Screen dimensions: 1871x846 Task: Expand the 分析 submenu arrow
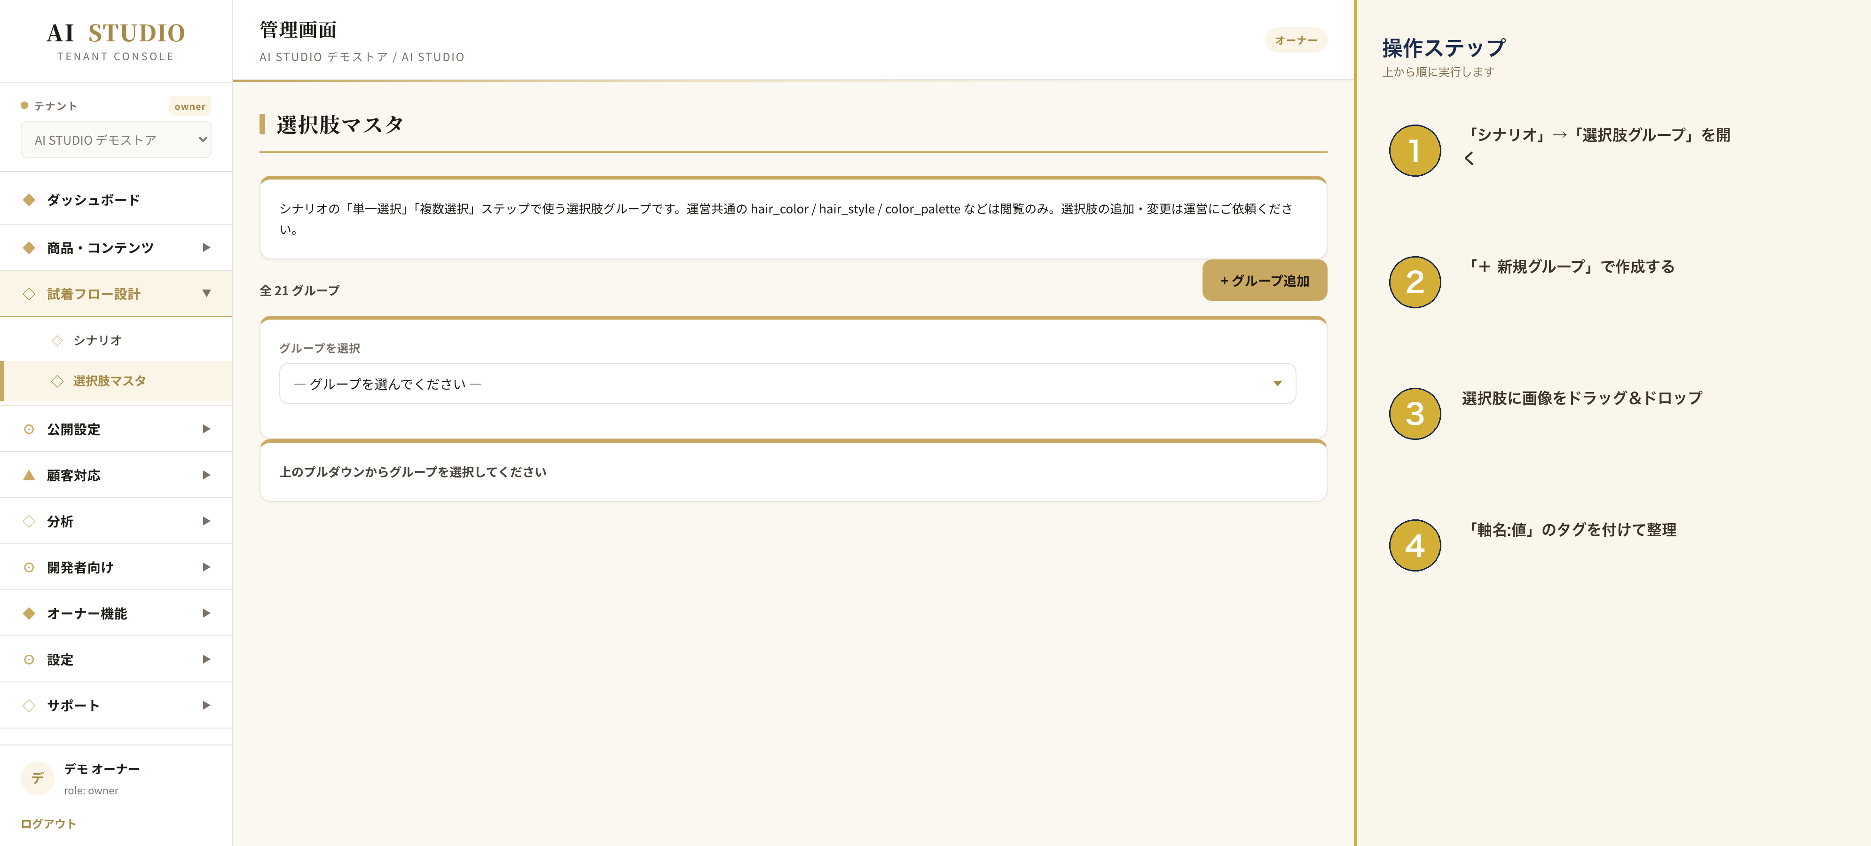tap(206, 521)
